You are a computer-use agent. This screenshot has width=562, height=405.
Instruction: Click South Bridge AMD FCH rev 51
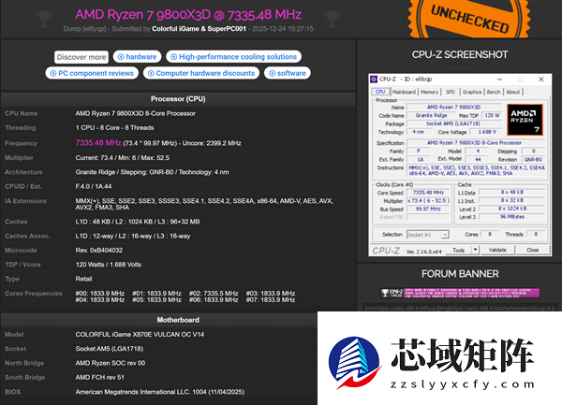(99, 378)
